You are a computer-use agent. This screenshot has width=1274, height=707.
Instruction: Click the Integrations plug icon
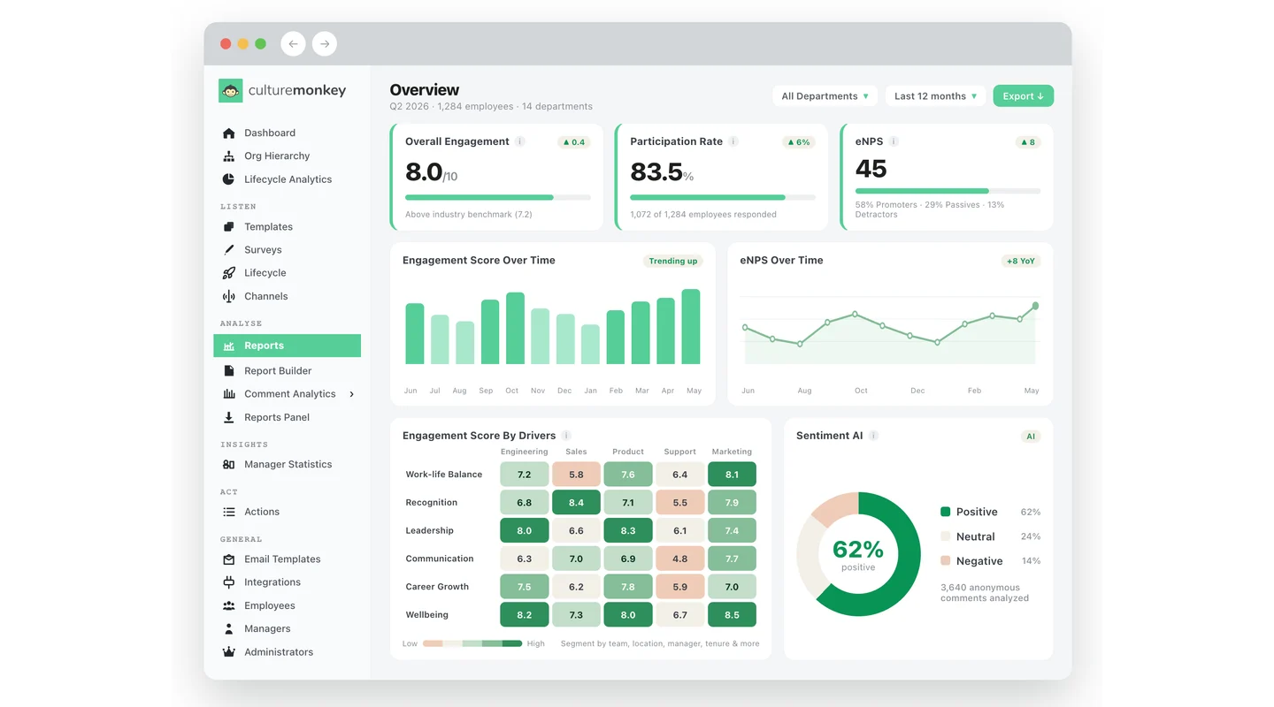(229, 582)
